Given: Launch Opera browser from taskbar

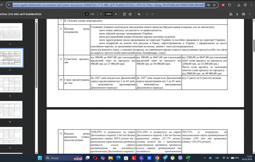Looking at the screenshot, I should [x=95, y=158].
